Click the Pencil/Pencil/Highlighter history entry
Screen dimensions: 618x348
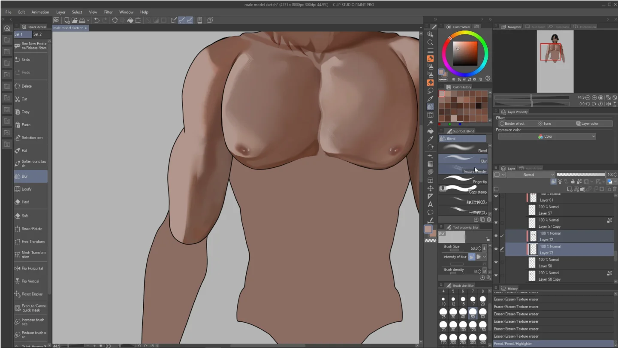pyautogui.click(x=554, y=343)
